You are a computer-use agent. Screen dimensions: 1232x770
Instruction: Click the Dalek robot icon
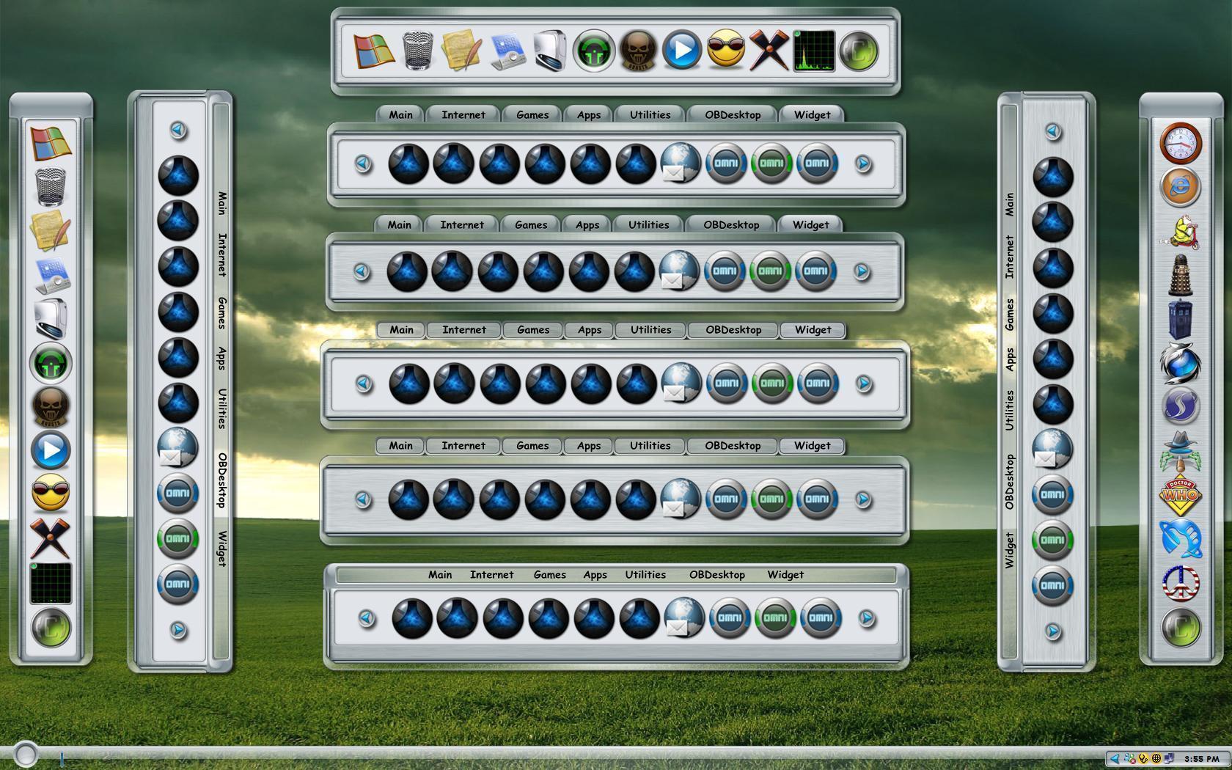coord(1181,275)
